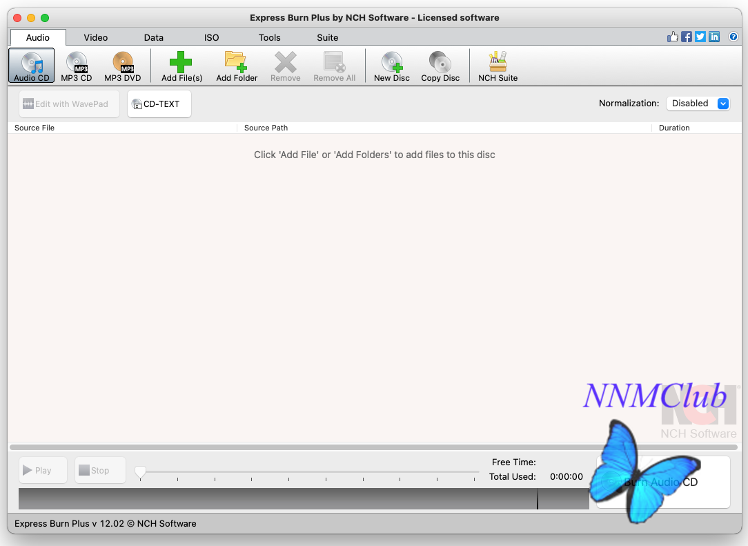
Task: Click the Burn Audio CD button
Action: 663,482
